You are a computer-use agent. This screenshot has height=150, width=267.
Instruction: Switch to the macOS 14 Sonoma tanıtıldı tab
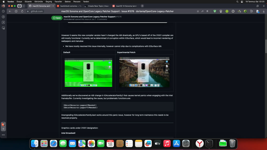(x=125, y=6)
